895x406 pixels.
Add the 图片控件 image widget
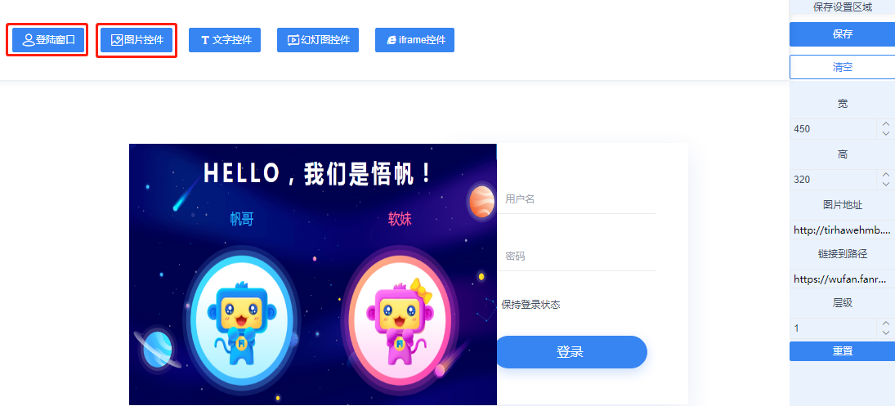click(137, 40)
